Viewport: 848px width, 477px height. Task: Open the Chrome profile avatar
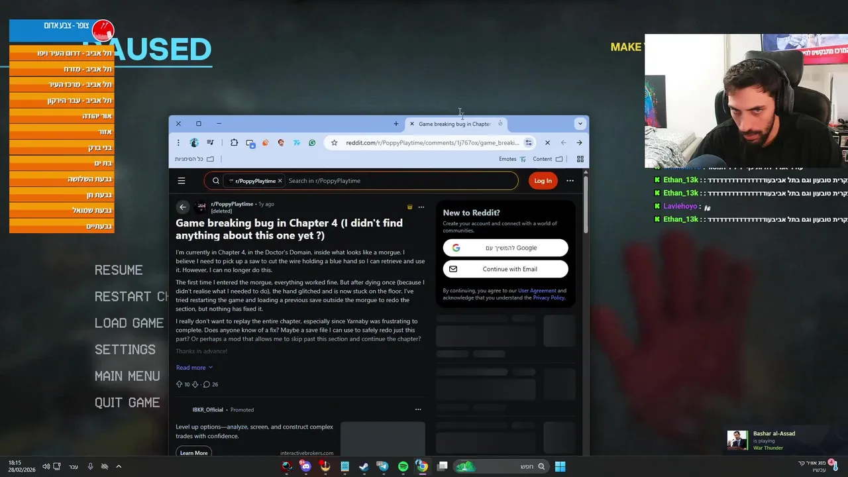194,142
